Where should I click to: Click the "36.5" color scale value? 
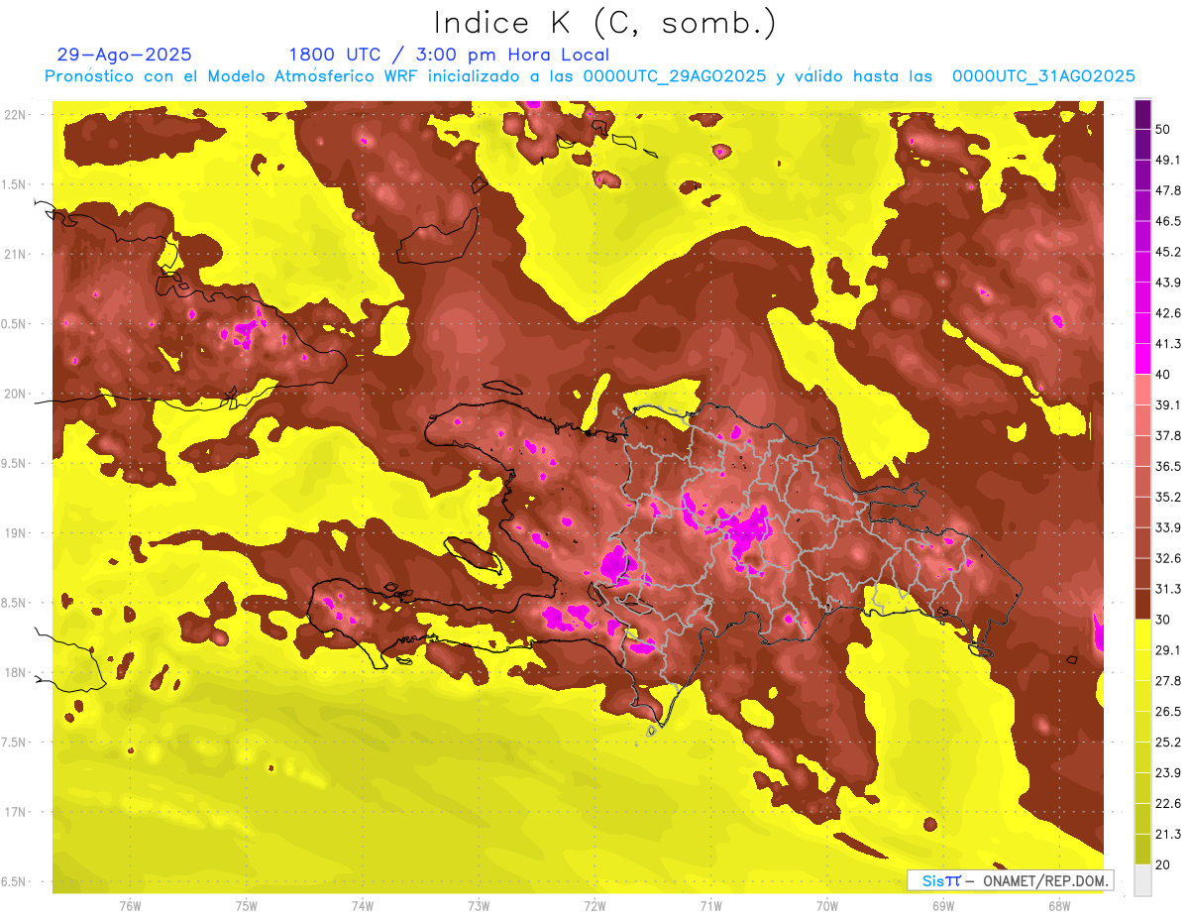click(1167, 466)
